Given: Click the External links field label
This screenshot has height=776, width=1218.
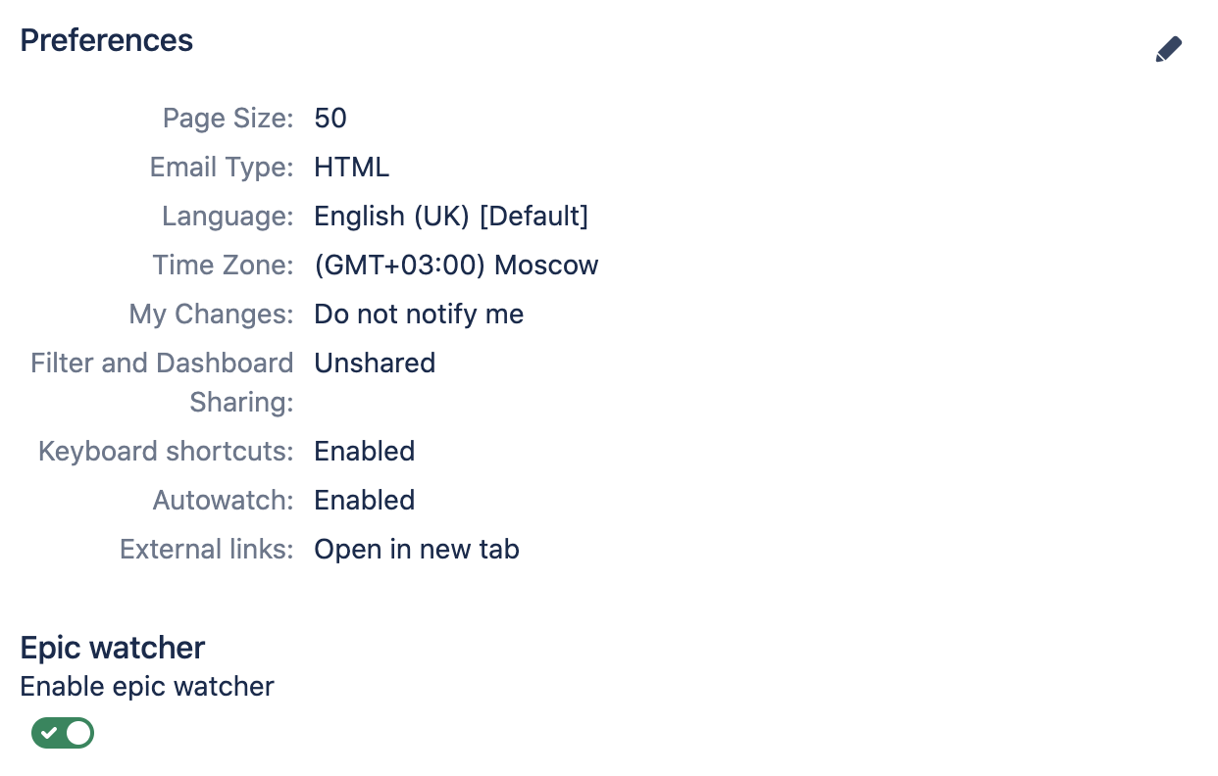Looking at the screenshot, I should click(x=206, y=550).
